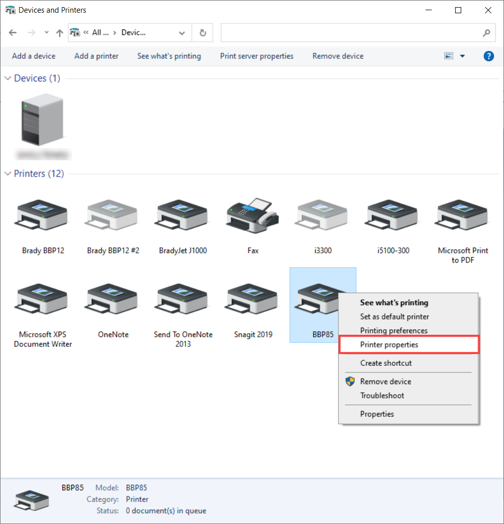Click the 'Send To OneNote 2013' label
Viewport: 504px width, 524px height.
183,339
